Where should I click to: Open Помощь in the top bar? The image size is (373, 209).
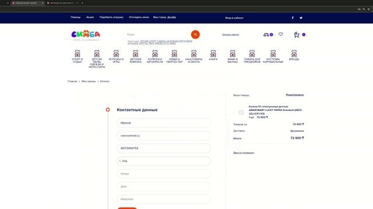(x=75, y=17)
